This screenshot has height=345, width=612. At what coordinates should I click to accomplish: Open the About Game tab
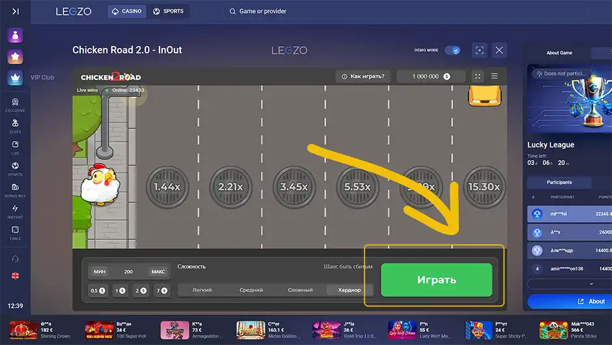point(559,53)
